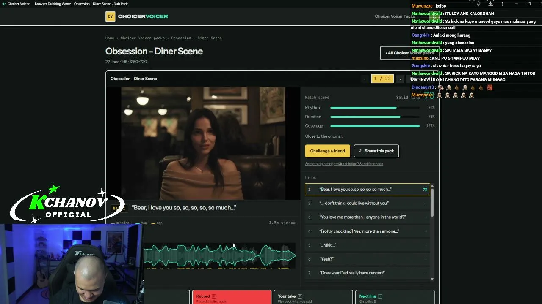The width and height of the screenshot is (542, 304).
Task: Click the Challenge a friend button
Action: click(x=327, y=151)
